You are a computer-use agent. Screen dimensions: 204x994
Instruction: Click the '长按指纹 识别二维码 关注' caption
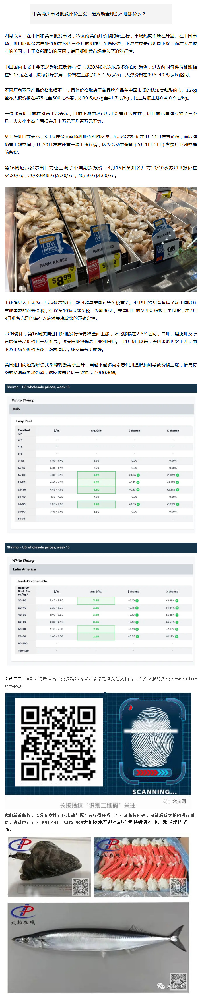pos(98,805)
